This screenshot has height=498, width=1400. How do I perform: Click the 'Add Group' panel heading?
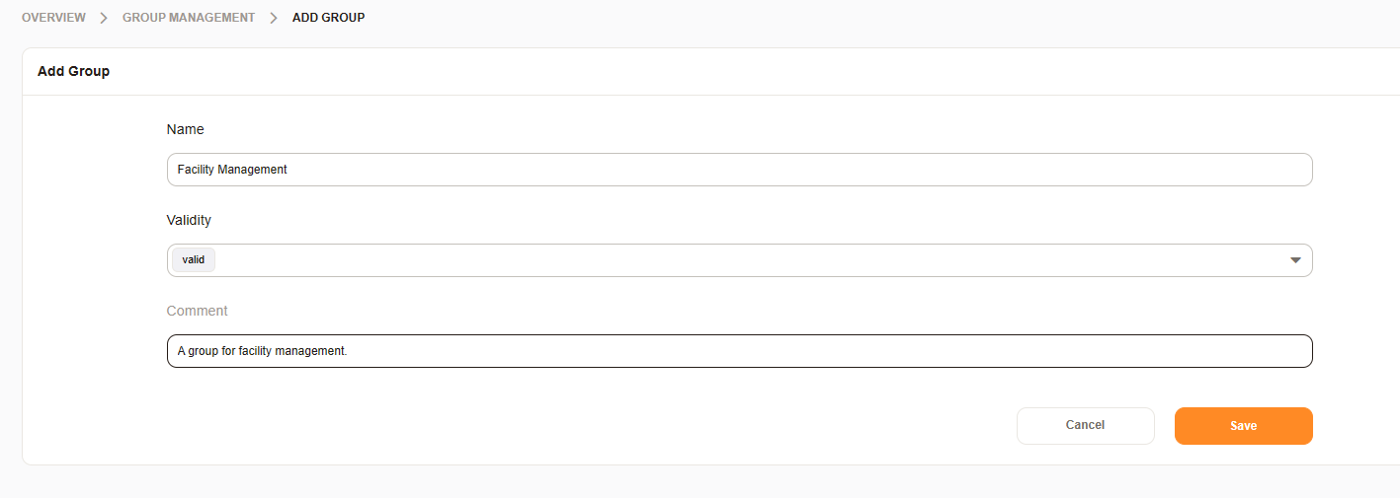[73, 72]
